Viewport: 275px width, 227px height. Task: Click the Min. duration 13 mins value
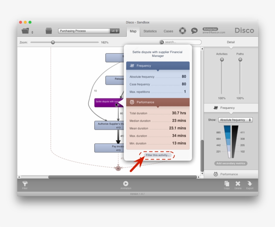pyautogui.click(x=179, y=143)
